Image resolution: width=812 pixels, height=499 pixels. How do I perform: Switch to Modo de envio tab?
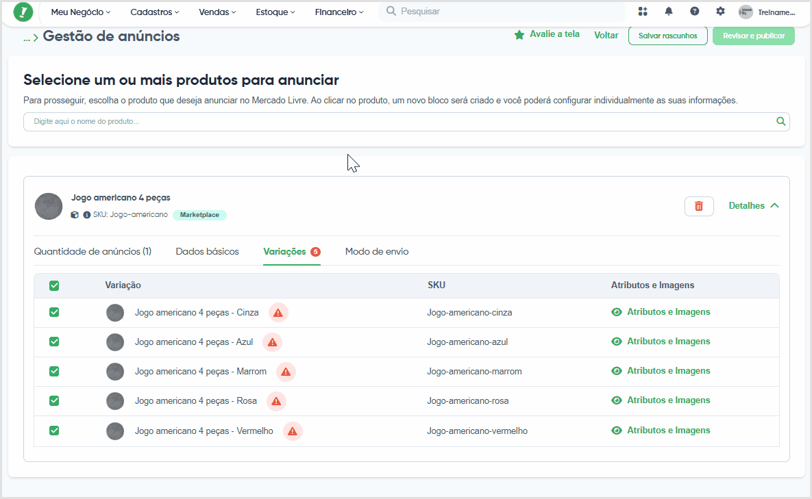tap(377, 252)
